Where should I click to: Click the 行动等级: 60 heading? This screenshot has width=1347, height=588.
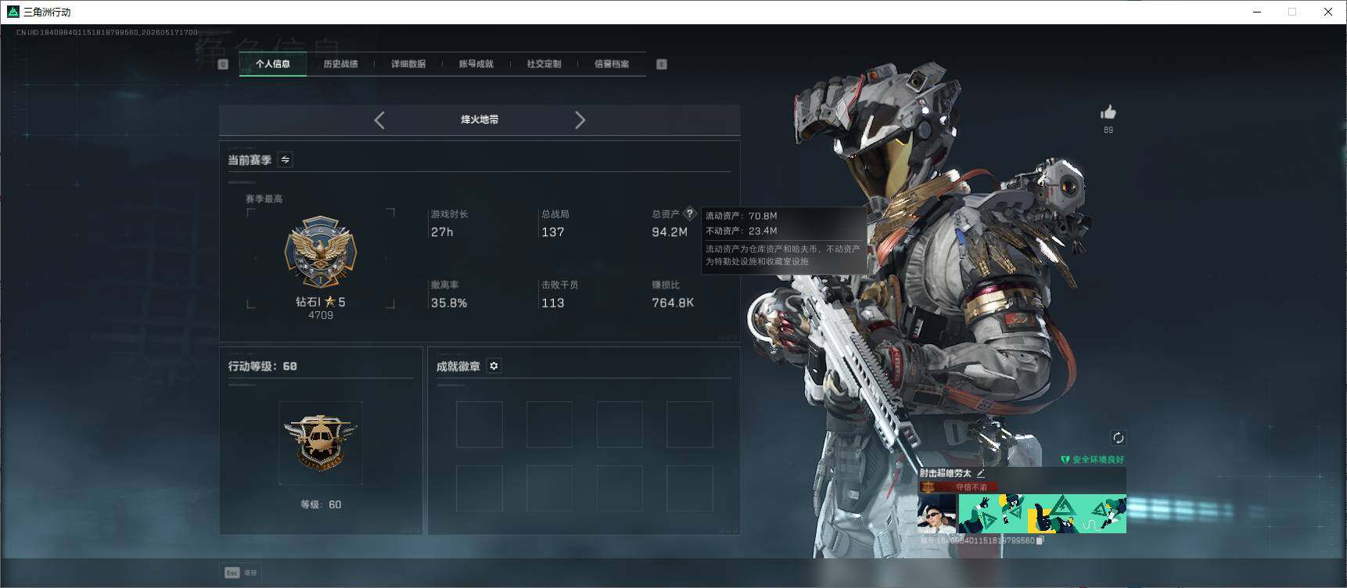(x=262, y=366)
